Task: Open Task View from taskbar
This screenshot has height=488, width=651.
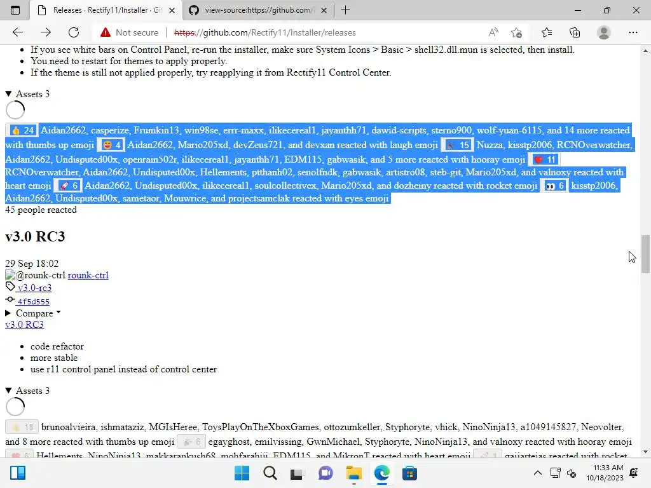Action: pos(296,473)
